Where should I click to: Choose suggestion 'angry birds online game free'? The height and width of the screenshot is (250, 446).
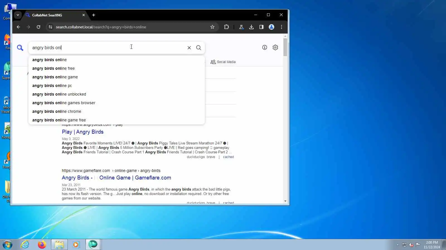[x=117, y=120]
